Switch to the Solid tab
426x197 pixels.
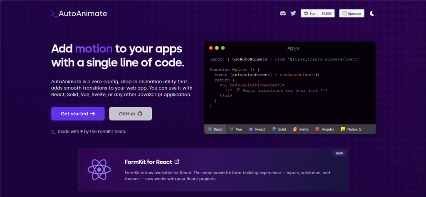[279, 129]
